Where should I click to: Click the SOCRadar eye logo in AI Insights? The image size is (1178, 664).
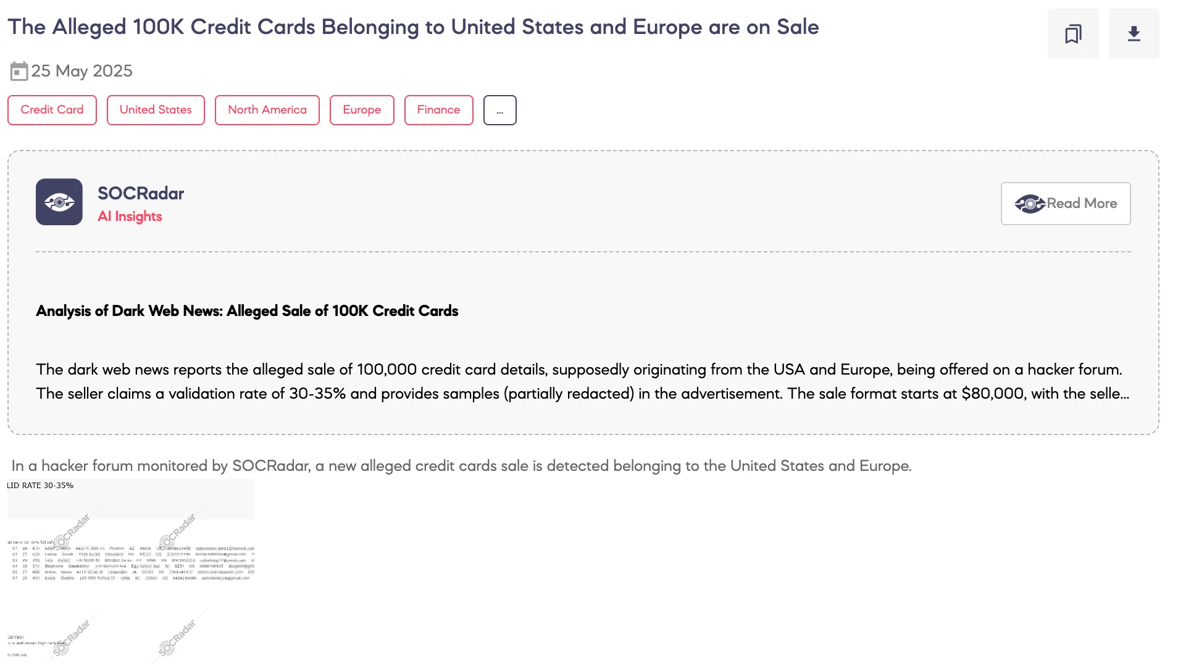coord(59,202)
